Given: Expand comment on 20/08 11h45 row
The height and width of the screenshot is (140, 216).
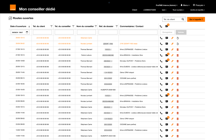Looking at the screenshot, I should tap(157, 113).
